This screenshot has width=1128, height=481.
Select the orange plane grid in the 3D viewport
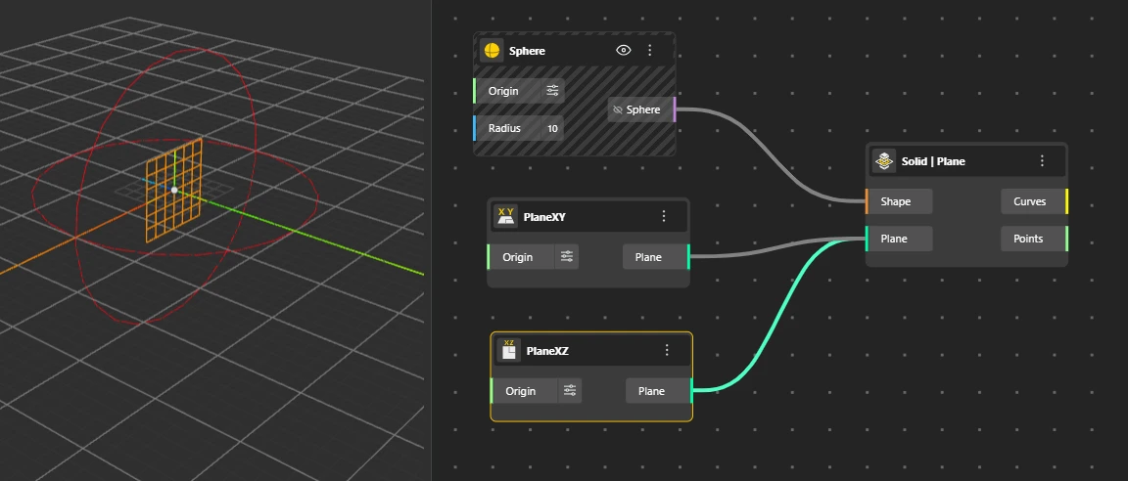174,190
